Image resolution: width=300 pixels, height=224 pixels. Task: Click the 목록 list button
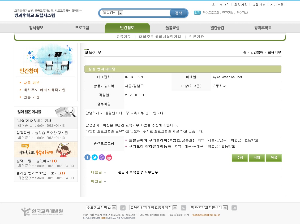[x=274, y=158]
